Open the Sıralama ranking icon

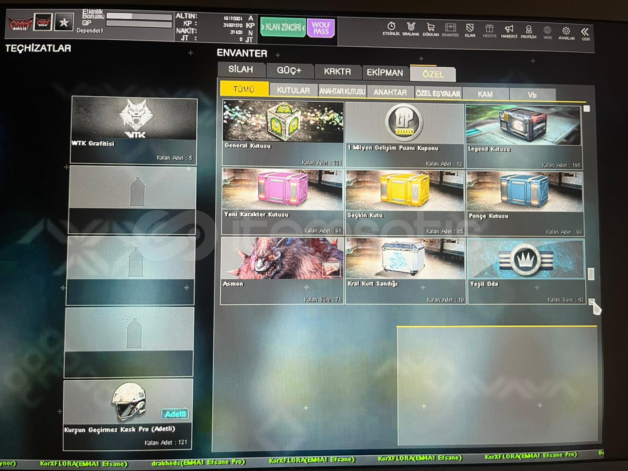(x=410, y=29)
